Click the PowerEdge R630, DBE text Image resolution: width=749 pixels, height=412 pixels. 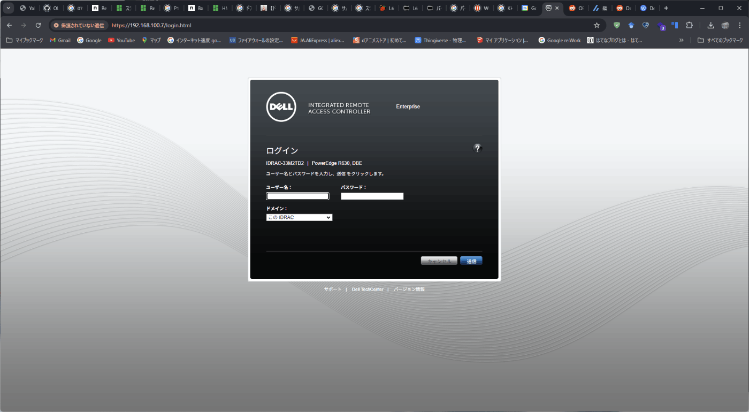[x=337, y=163]
